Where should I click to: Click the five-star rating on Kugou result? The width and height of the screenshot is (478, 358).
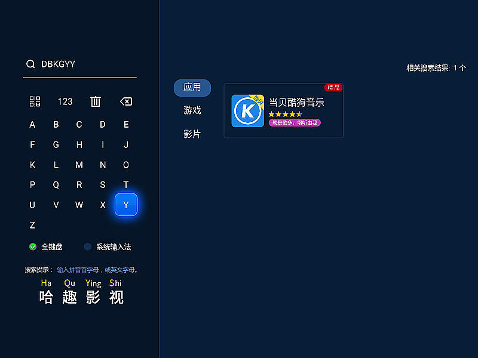tap(285, 114)
